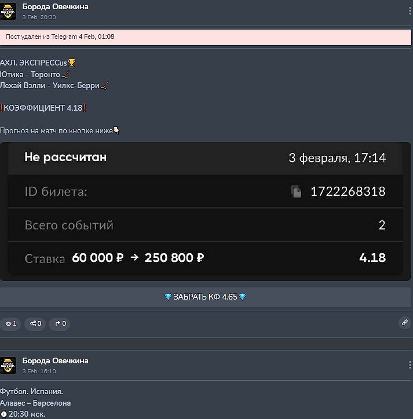Click the Всего событий label
Screen dimensions: 413x419
[x=69, y=225]
